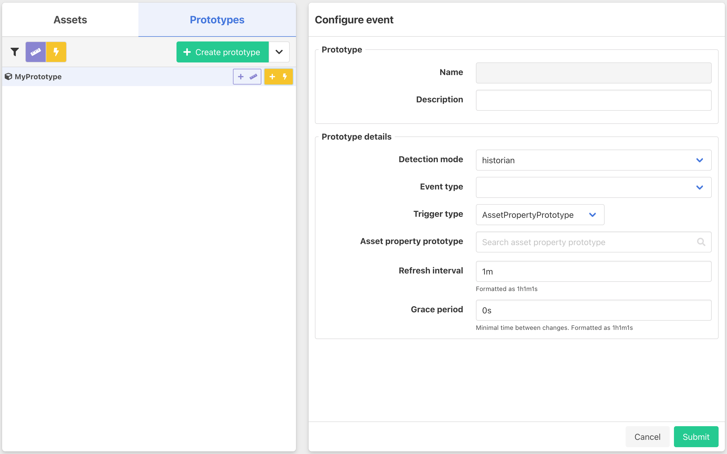Image resolution: width=727 pixels, height=454 pixels.
Task: Open the Detection mode dropdown
Action: point(594,160)
